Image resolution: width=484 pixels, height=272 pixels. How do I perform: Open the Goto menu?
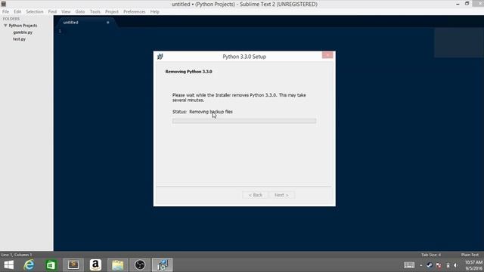[80, 12]
